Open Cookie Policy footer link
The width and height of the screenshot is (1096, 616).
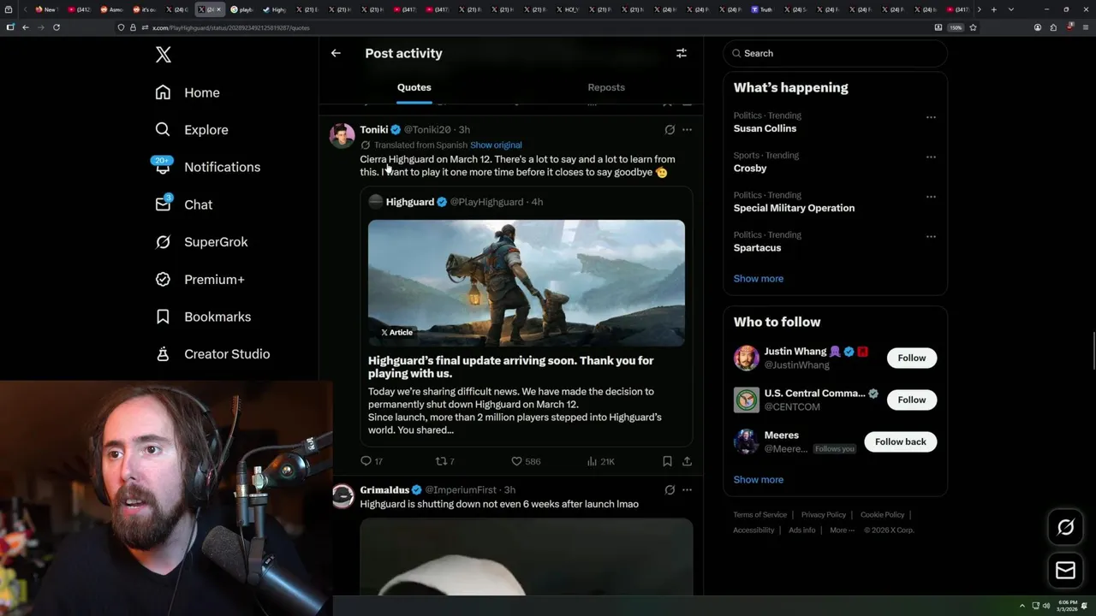click(882, 515)
